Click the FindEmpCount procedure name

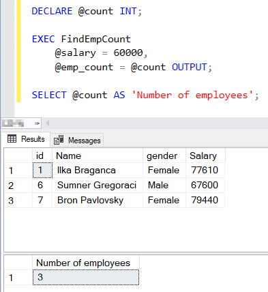pos(95,39)
